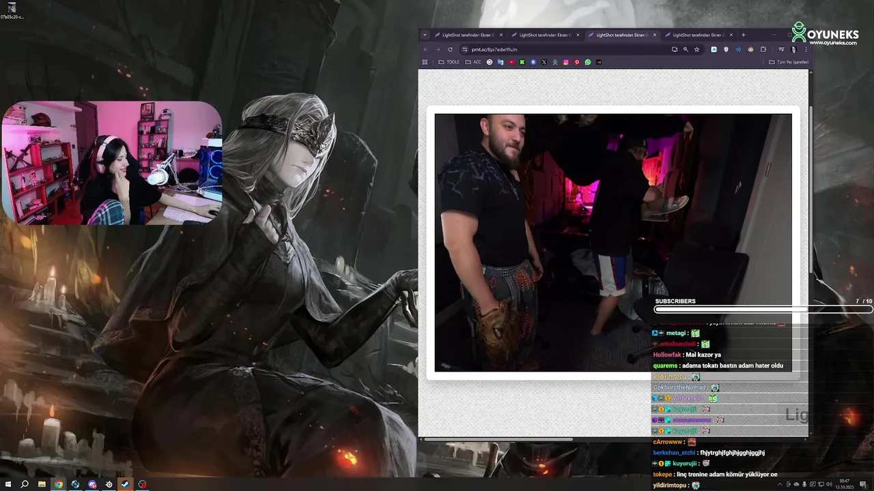Open a new browser tab

(744, 35)
